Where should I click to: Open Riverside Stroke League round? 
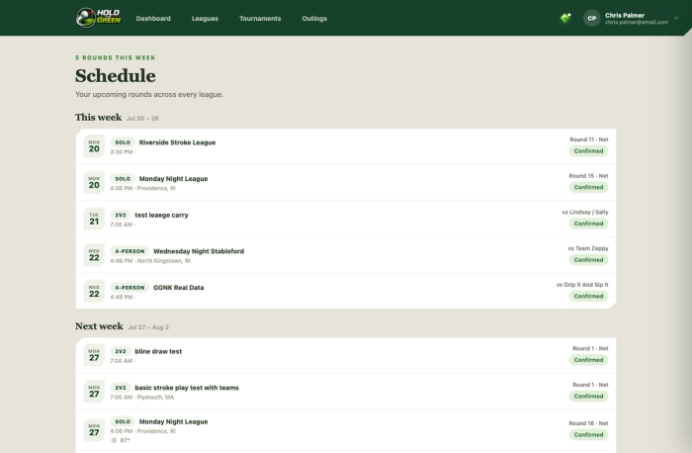[346, 146]
